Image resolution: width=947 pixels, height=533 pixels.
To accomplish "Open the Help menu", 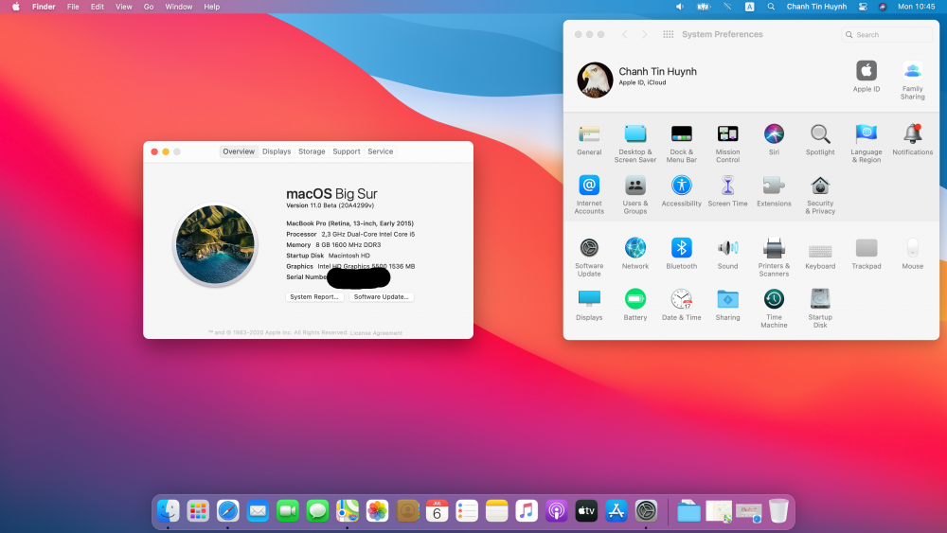I will [x=211, y=7].
